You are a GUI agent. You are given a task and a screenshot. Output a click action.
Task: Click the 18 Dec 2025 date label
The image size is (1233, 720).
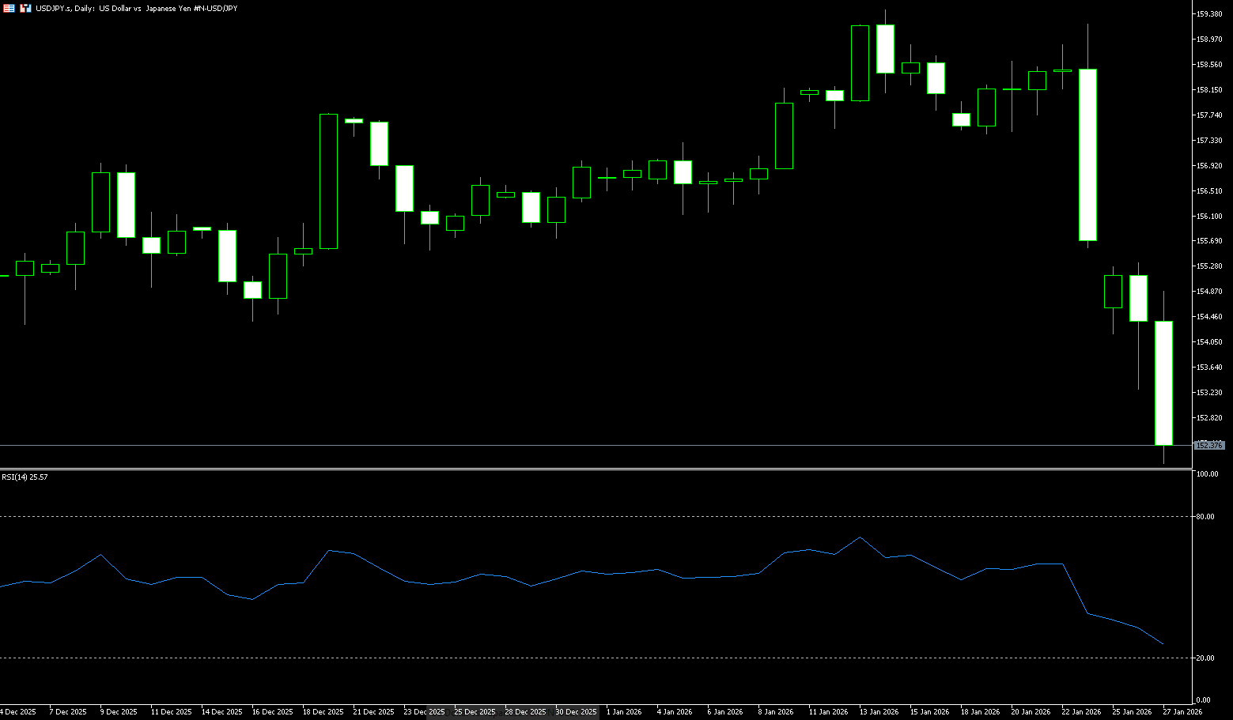pyautogui.click(x=323, y=712)
